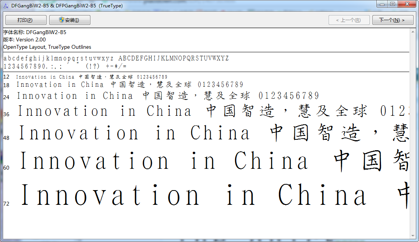The height and width of the screenshot is (242, 419).
Task: Click the 1234567890 digits sample row
Action: click(65, 66)
